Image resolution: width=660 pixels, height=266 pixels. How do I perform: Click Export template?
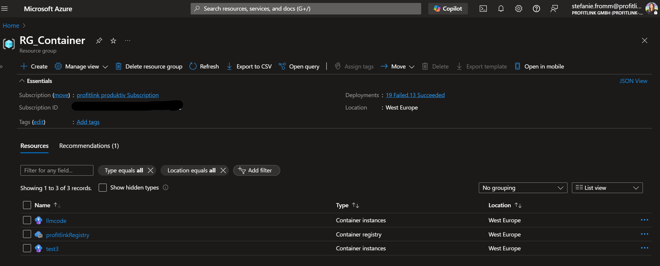point(482,66)
